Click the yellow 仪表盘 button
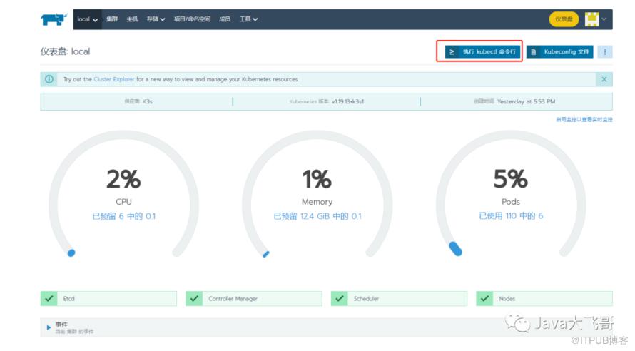Image resolution: width=635 pixels, height=351 pixels. 564,19
